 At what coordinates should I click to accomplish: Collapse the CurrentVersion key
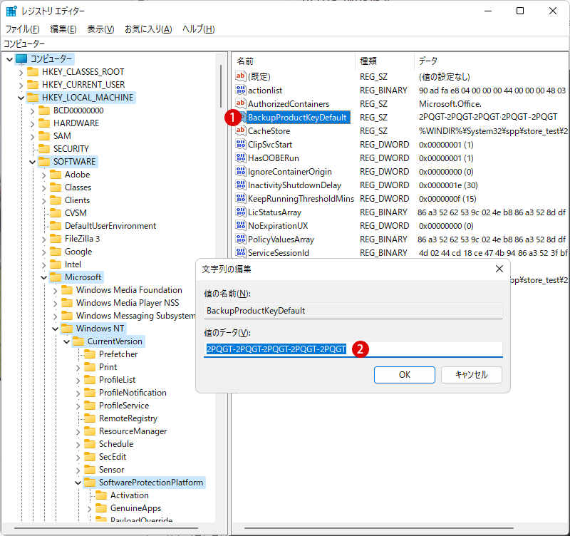point(66,341)
